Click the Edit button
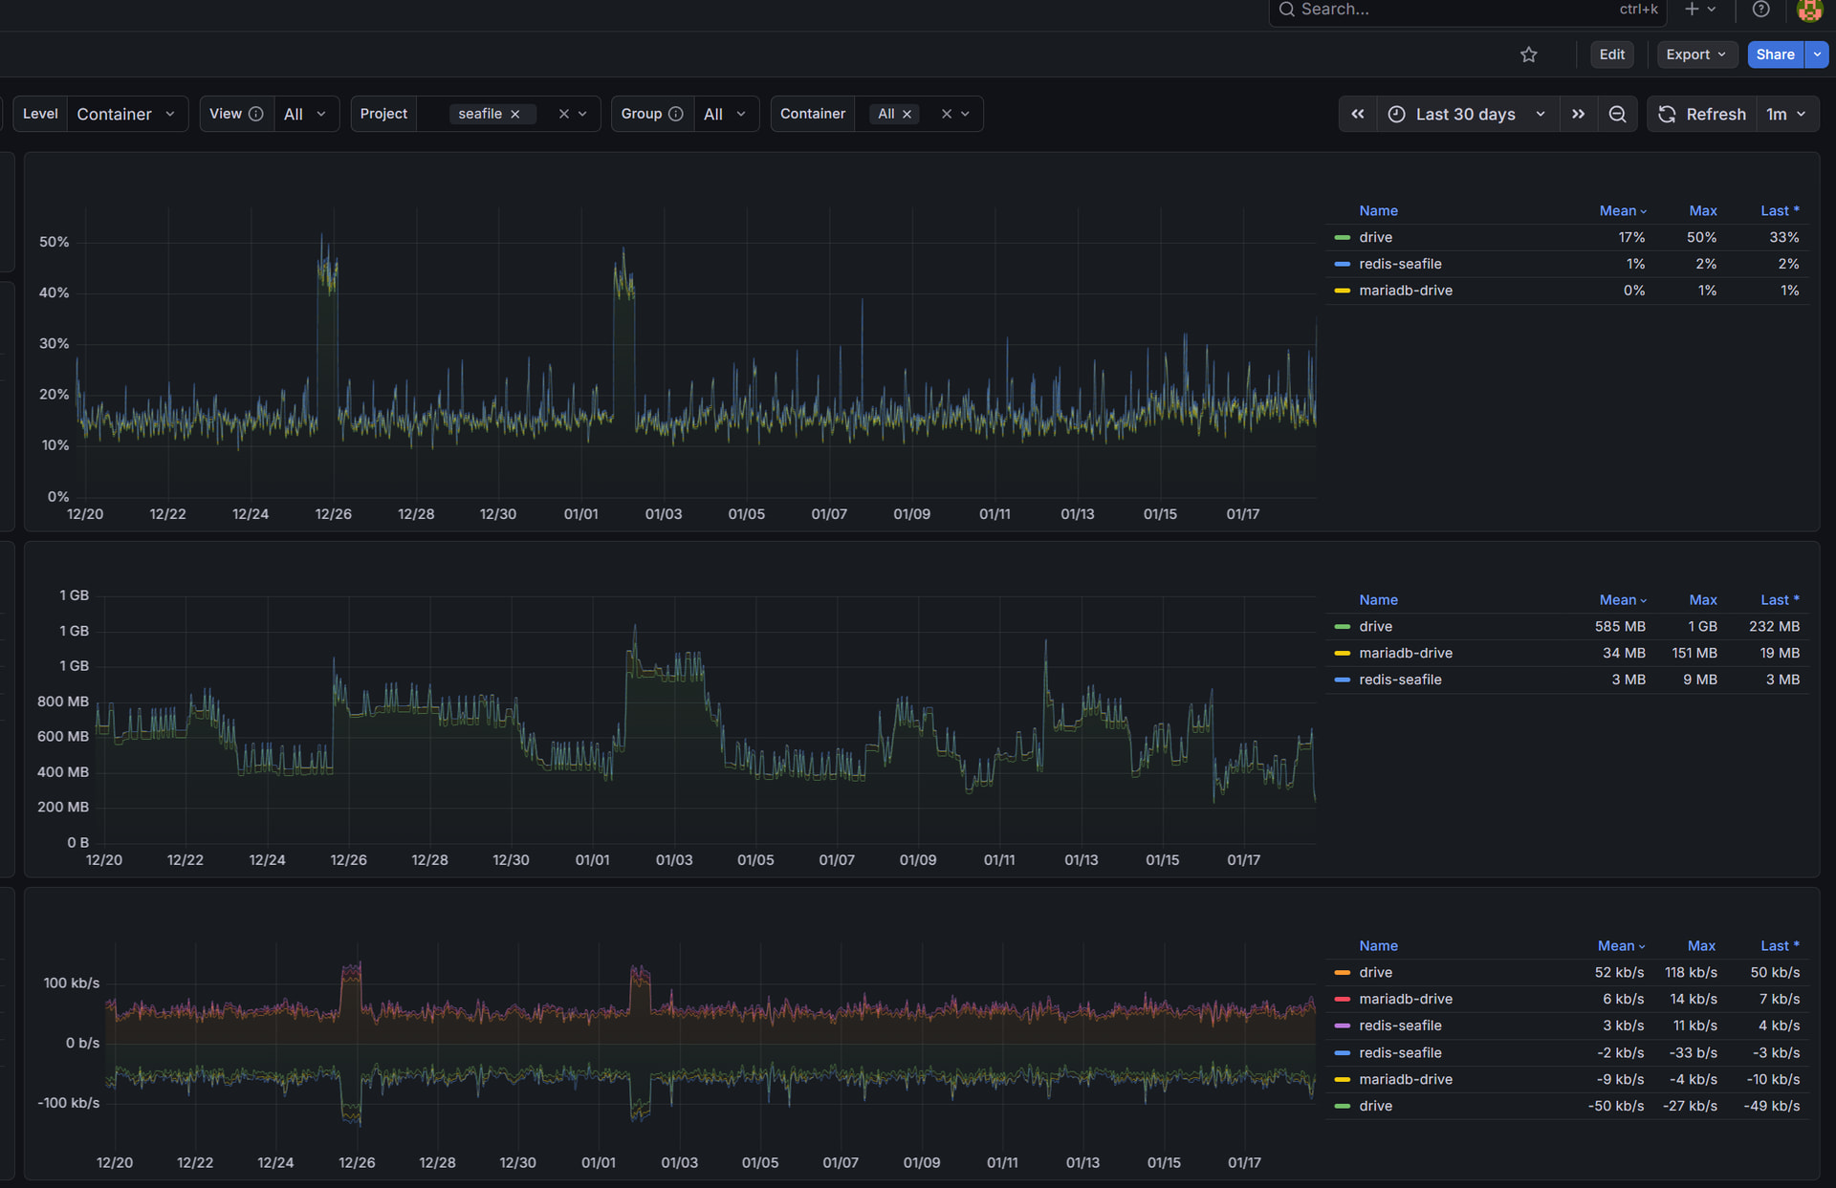Viewport: 1836px width, 1188px height. (x=1611, y=54)
